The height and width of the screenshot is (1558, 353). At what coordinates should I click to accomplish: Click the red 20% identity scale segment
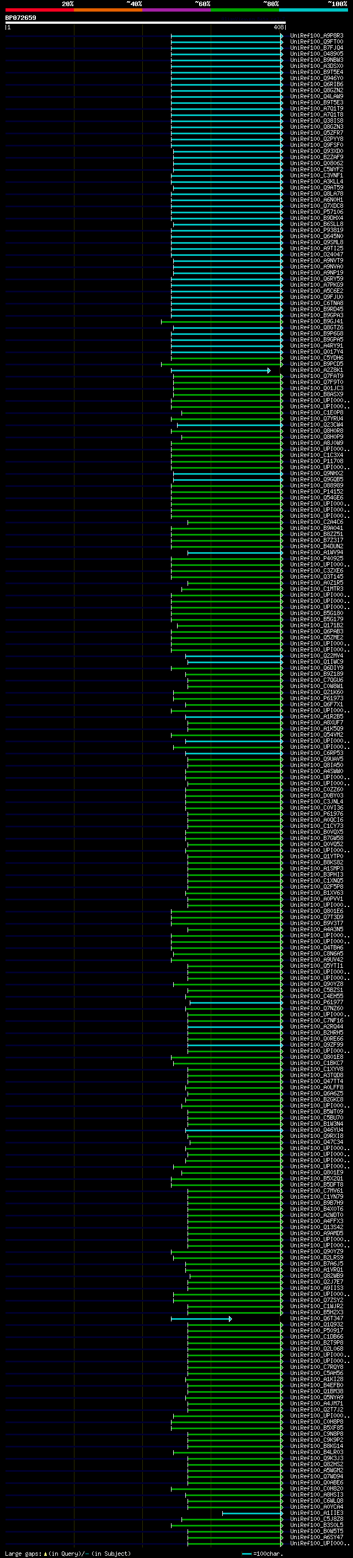pos(39,10)
